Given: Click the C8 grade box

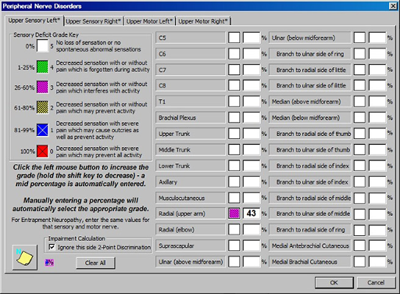Looking at the screenshot, I should click(234, 86).
